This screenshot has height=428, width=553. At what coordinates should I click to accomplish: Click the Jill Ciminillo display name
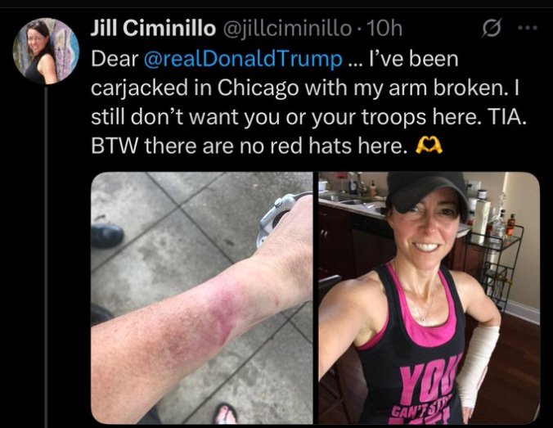pyautogui.click(x=153, y=28)
